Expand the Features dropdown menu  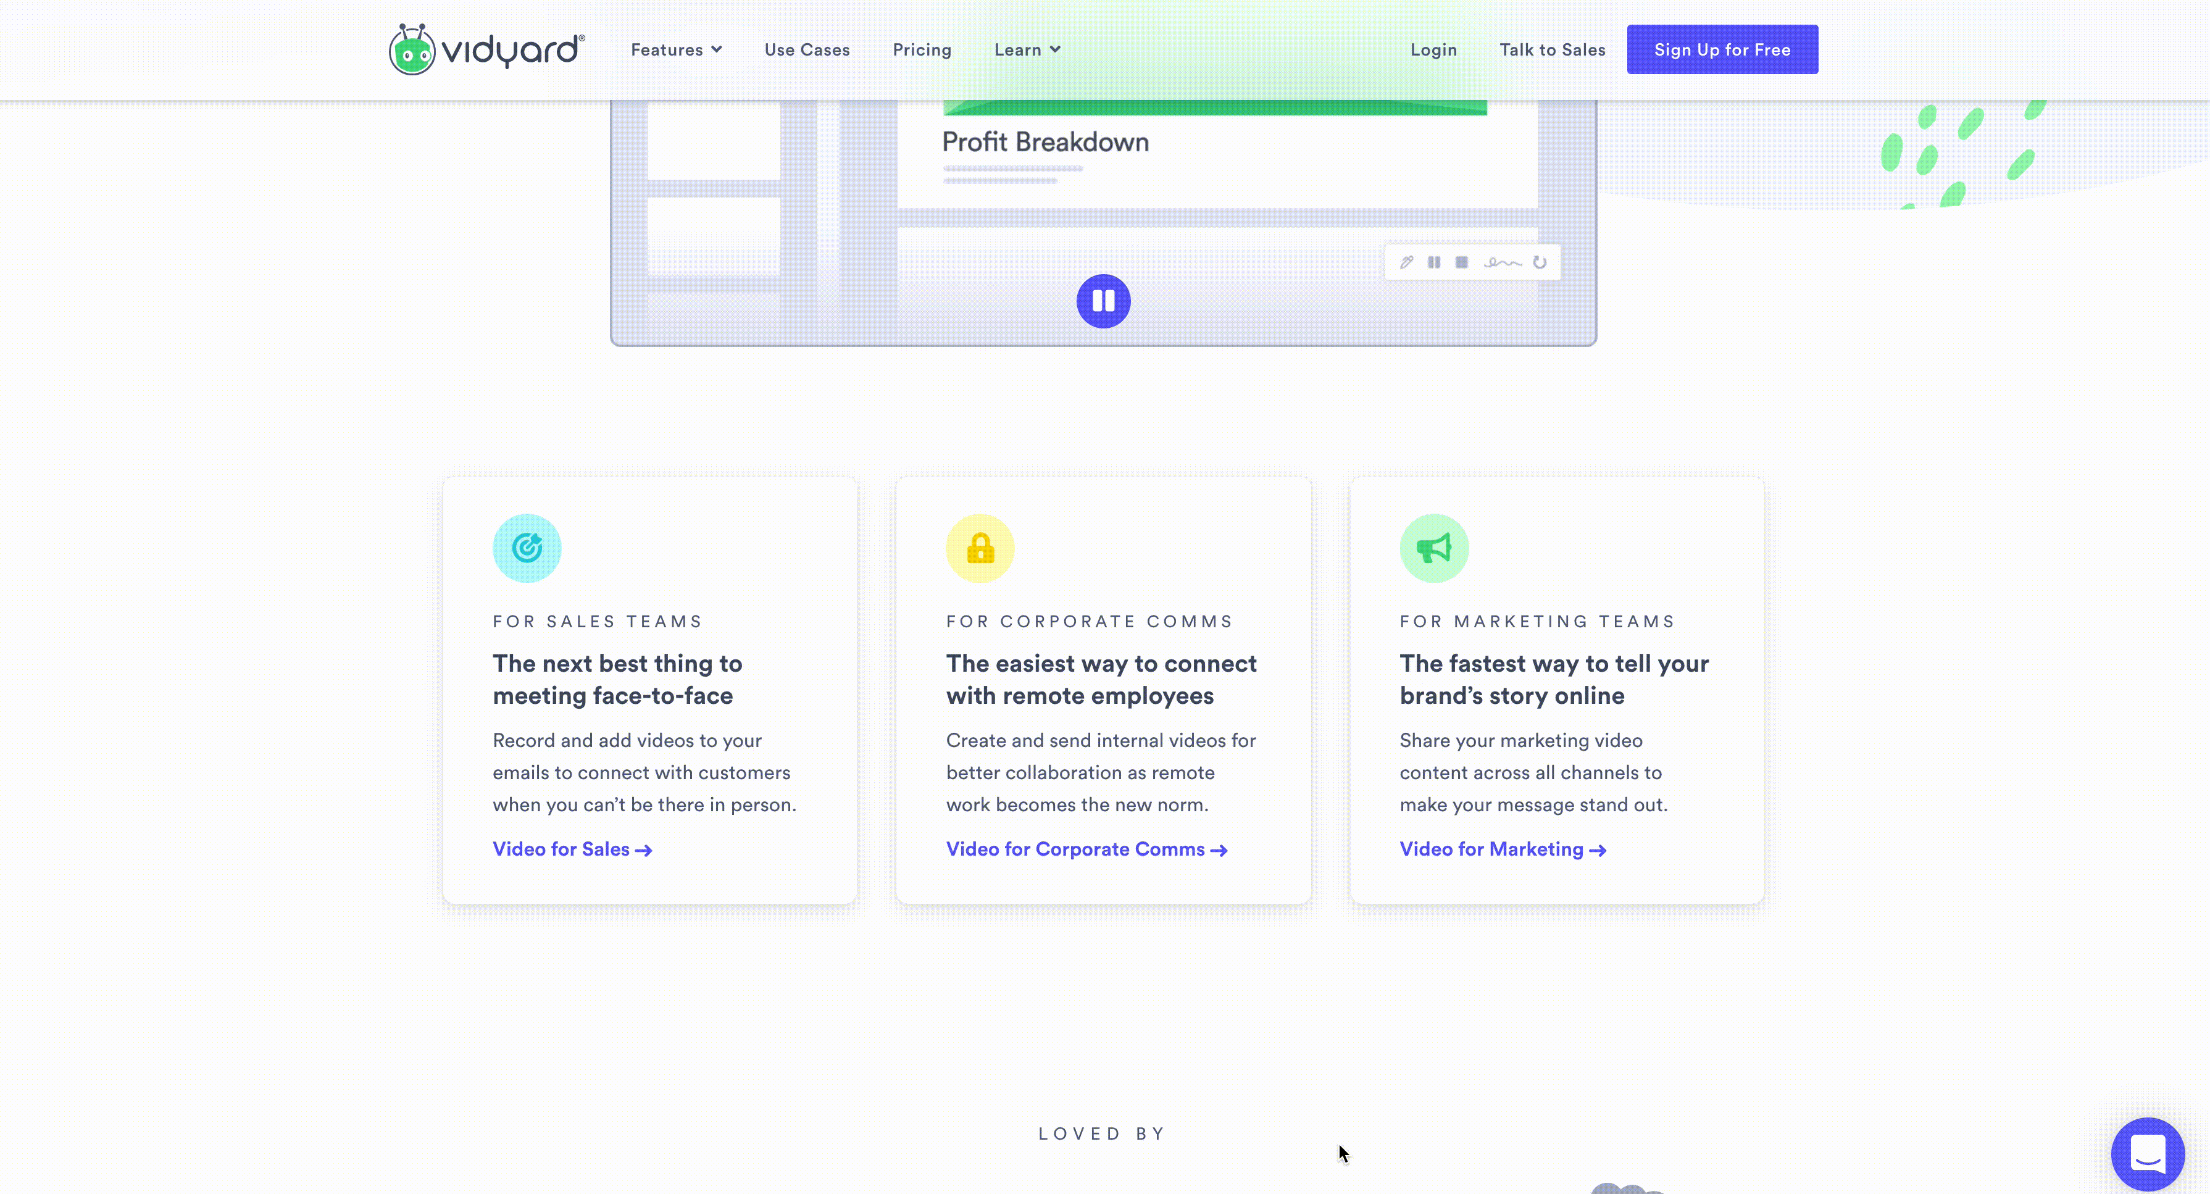(x=676, y=49)
